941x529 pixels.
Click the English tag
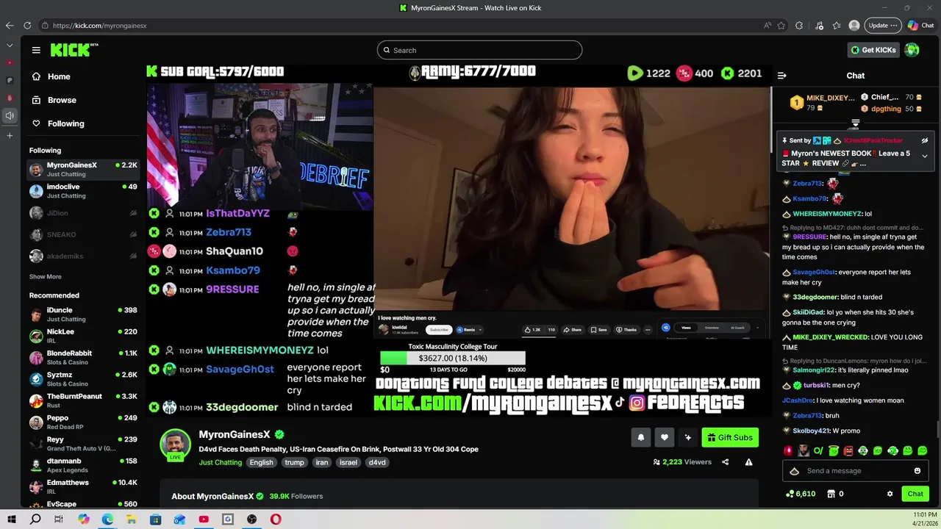click(261, 462)
